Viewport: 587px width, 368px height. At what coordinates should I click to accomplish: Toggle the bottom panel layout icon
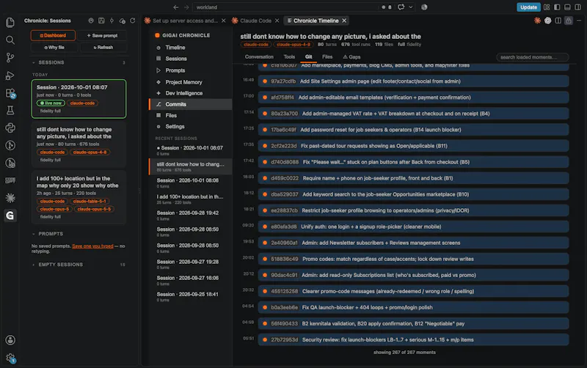[x=567, y=7]
